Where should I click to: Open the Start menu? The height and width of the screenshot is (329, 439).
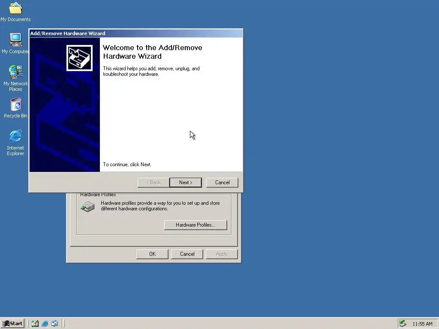click(12, 323)
